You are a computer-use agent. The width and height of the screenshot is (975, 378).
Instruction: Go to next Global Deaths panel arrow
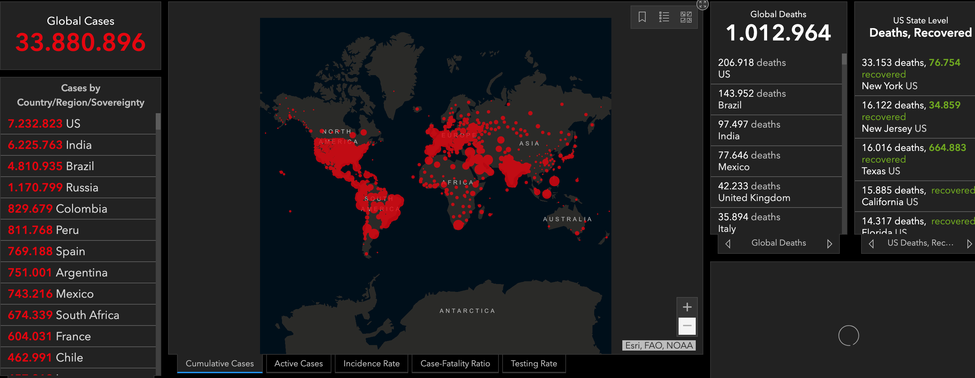point(829,244)
